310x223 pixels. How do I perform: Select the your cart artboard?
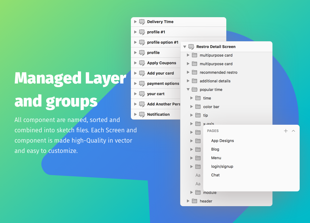coord(156,94)
